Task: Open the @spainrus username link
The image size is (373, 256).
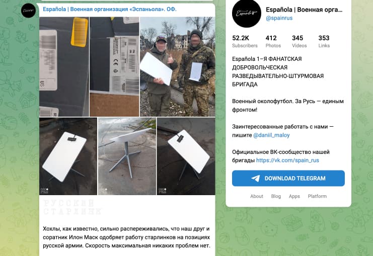Action: pos(279,18)
